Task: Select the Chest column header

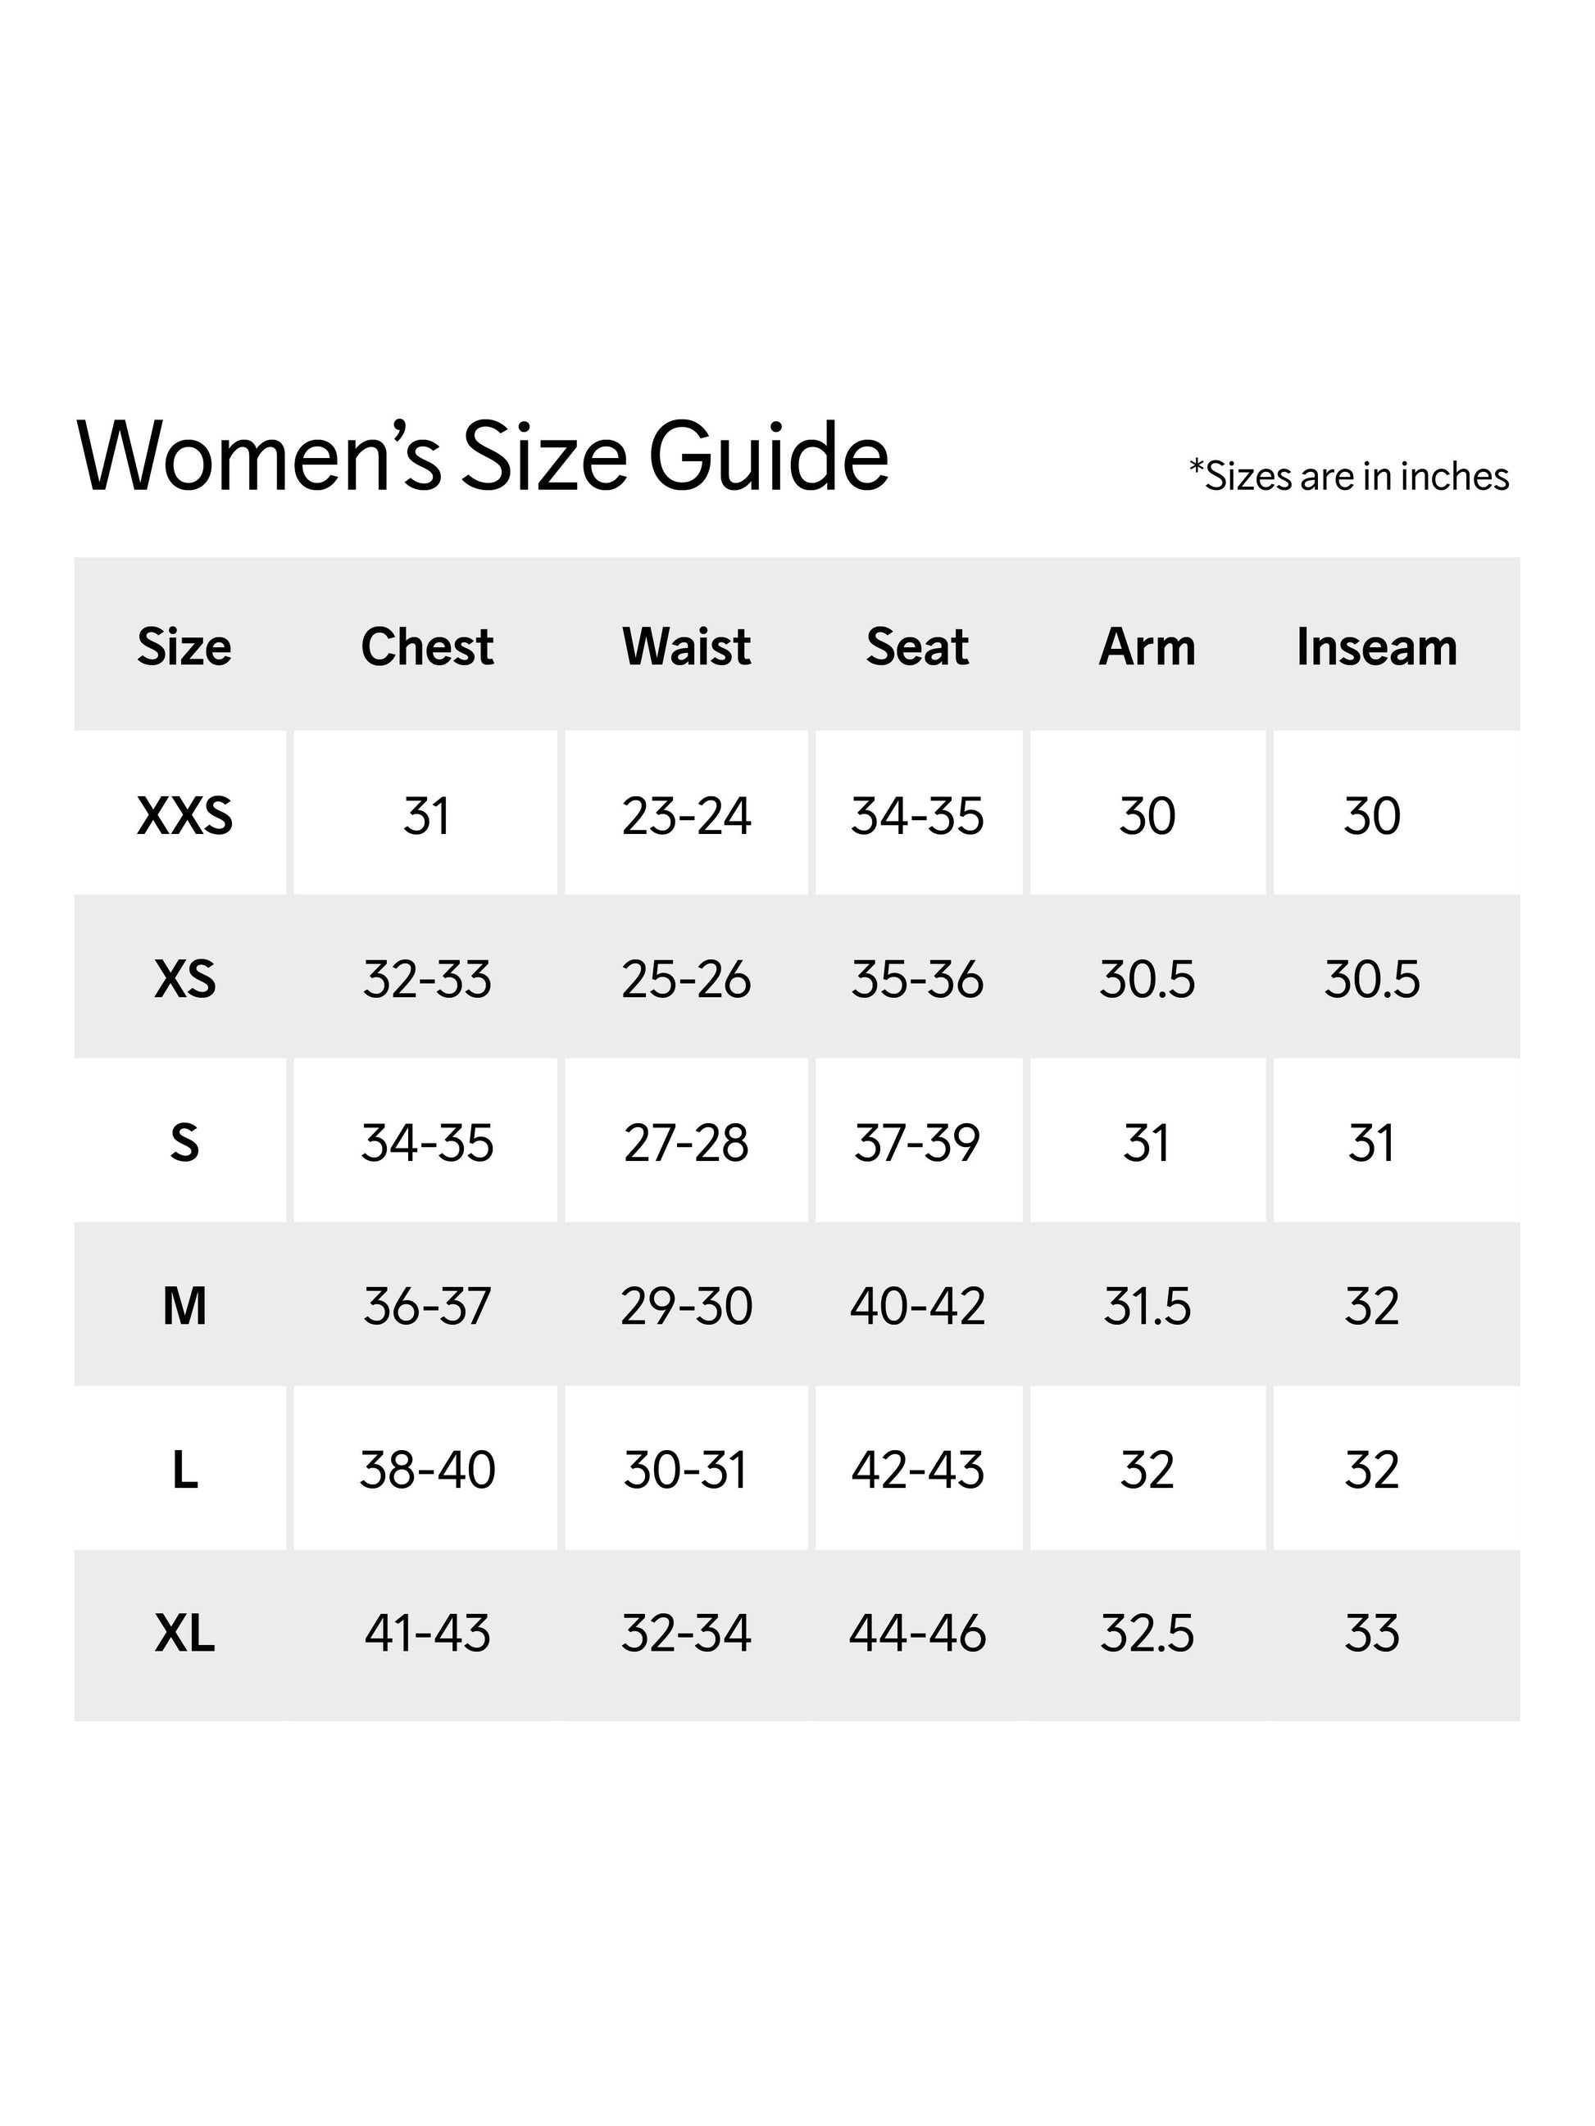Action: tap(427, 647)
